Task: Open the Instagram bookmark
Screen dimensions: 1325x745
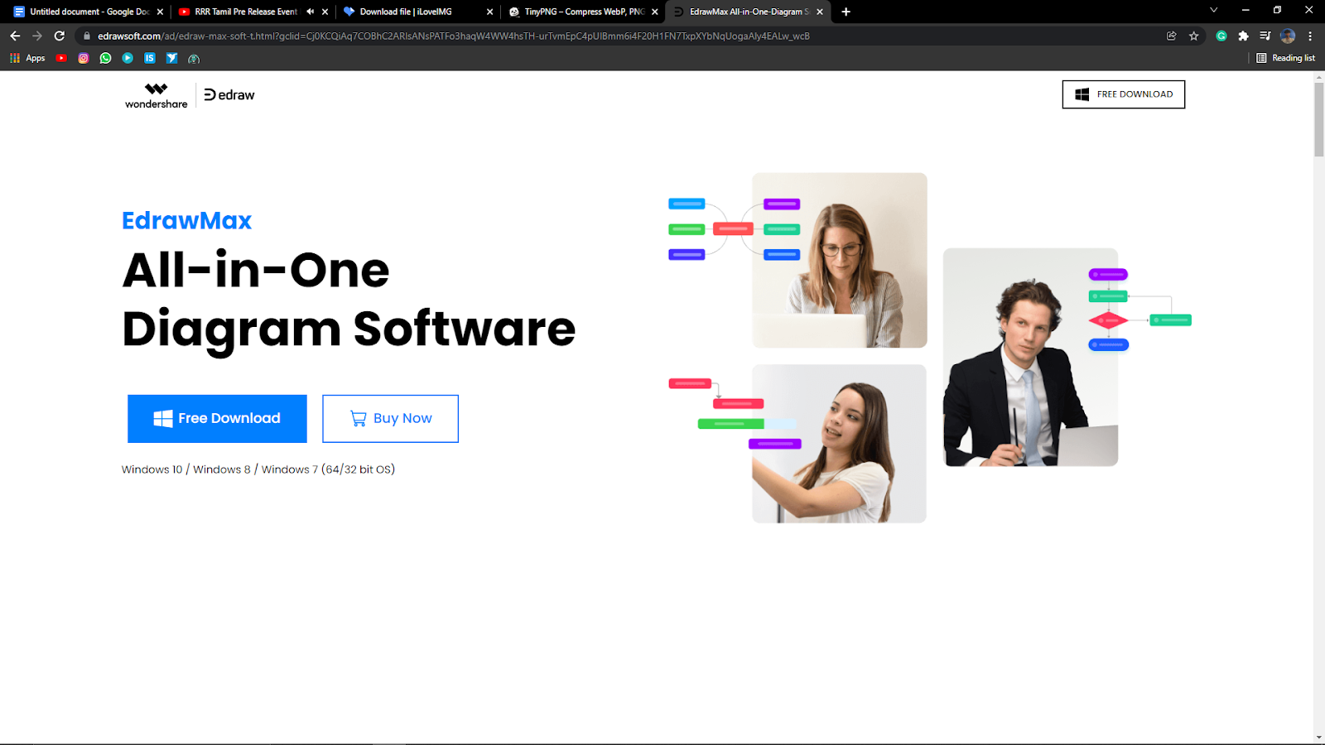Action: click(x=84, y=58)
